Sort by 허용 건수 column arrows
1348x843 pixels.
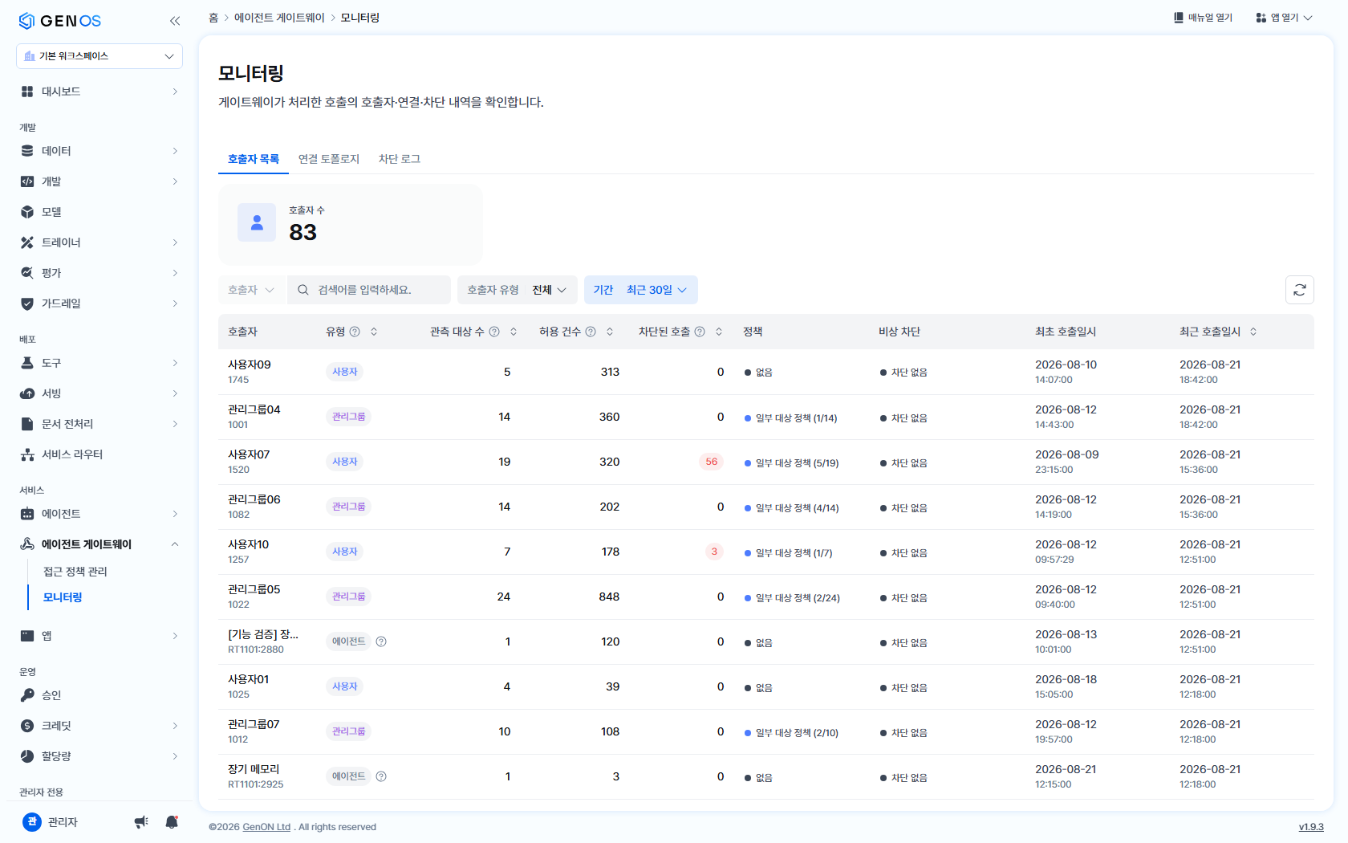[610, 332]
